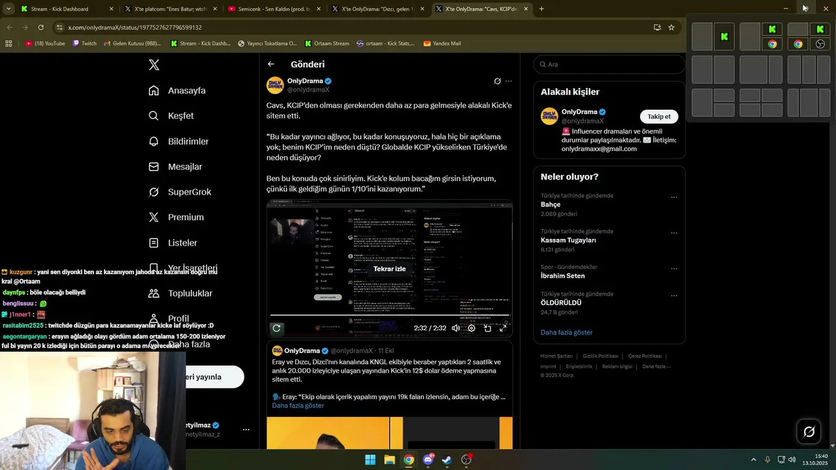Screen dimensions: 836x470
Task: Expand quoted tweet with Daha fazla göster
Action: click(298, 405)
